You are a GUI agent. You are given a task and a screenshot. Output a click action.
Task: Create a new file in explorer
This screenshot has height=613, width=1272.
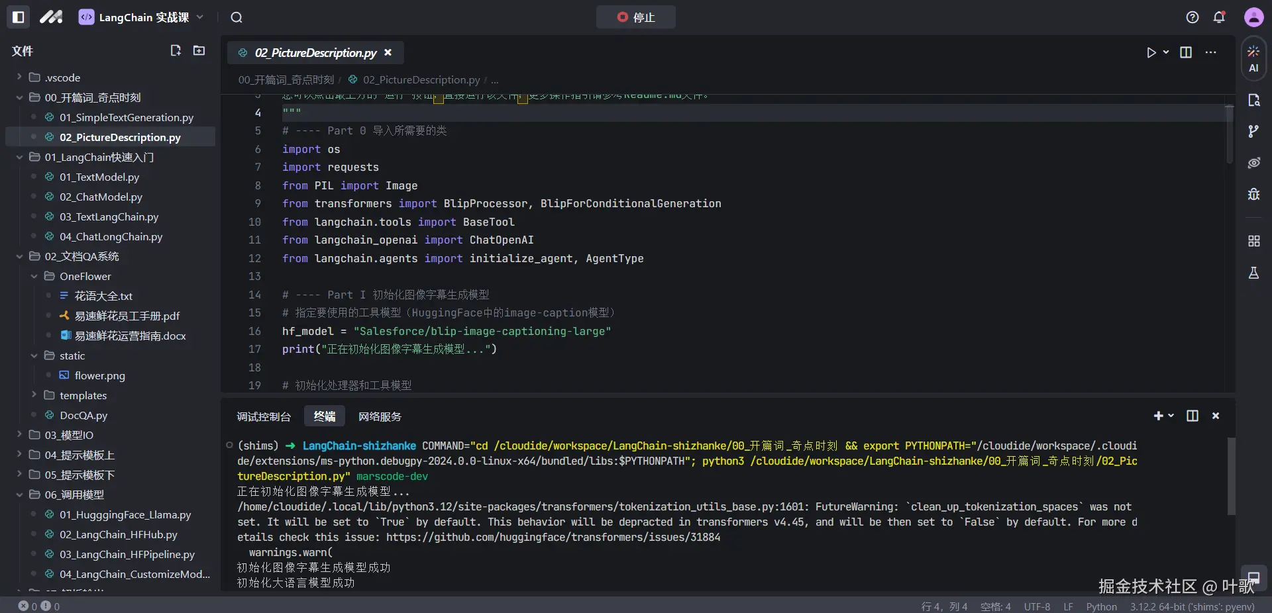(176, 51)
